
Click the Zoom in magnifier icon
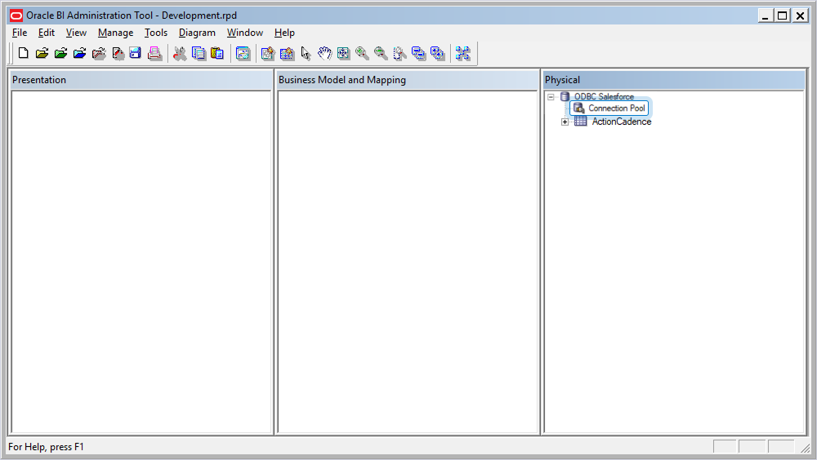coord(362,54)
